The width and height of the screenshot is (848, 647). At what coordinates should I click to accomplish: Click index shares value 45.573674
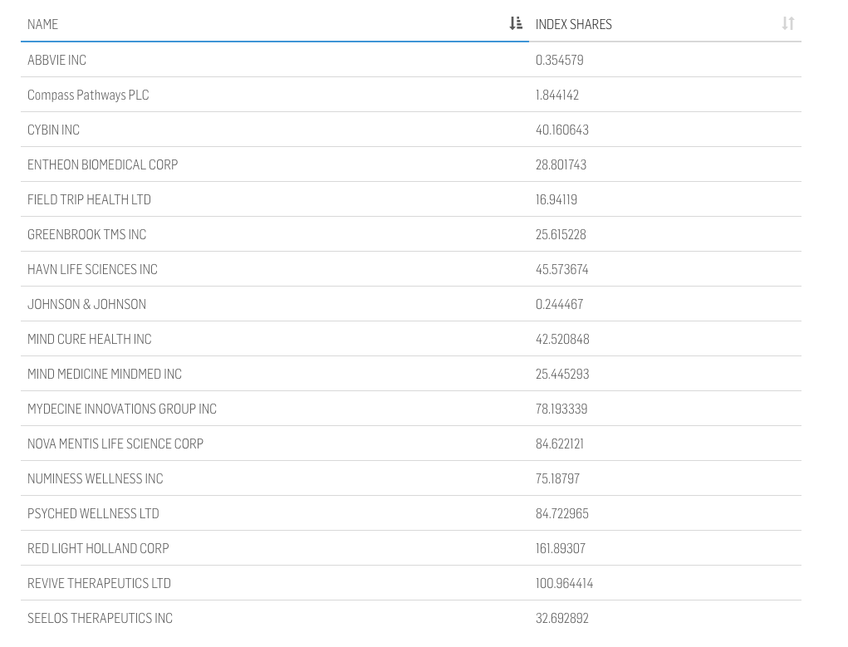point(562,269)
